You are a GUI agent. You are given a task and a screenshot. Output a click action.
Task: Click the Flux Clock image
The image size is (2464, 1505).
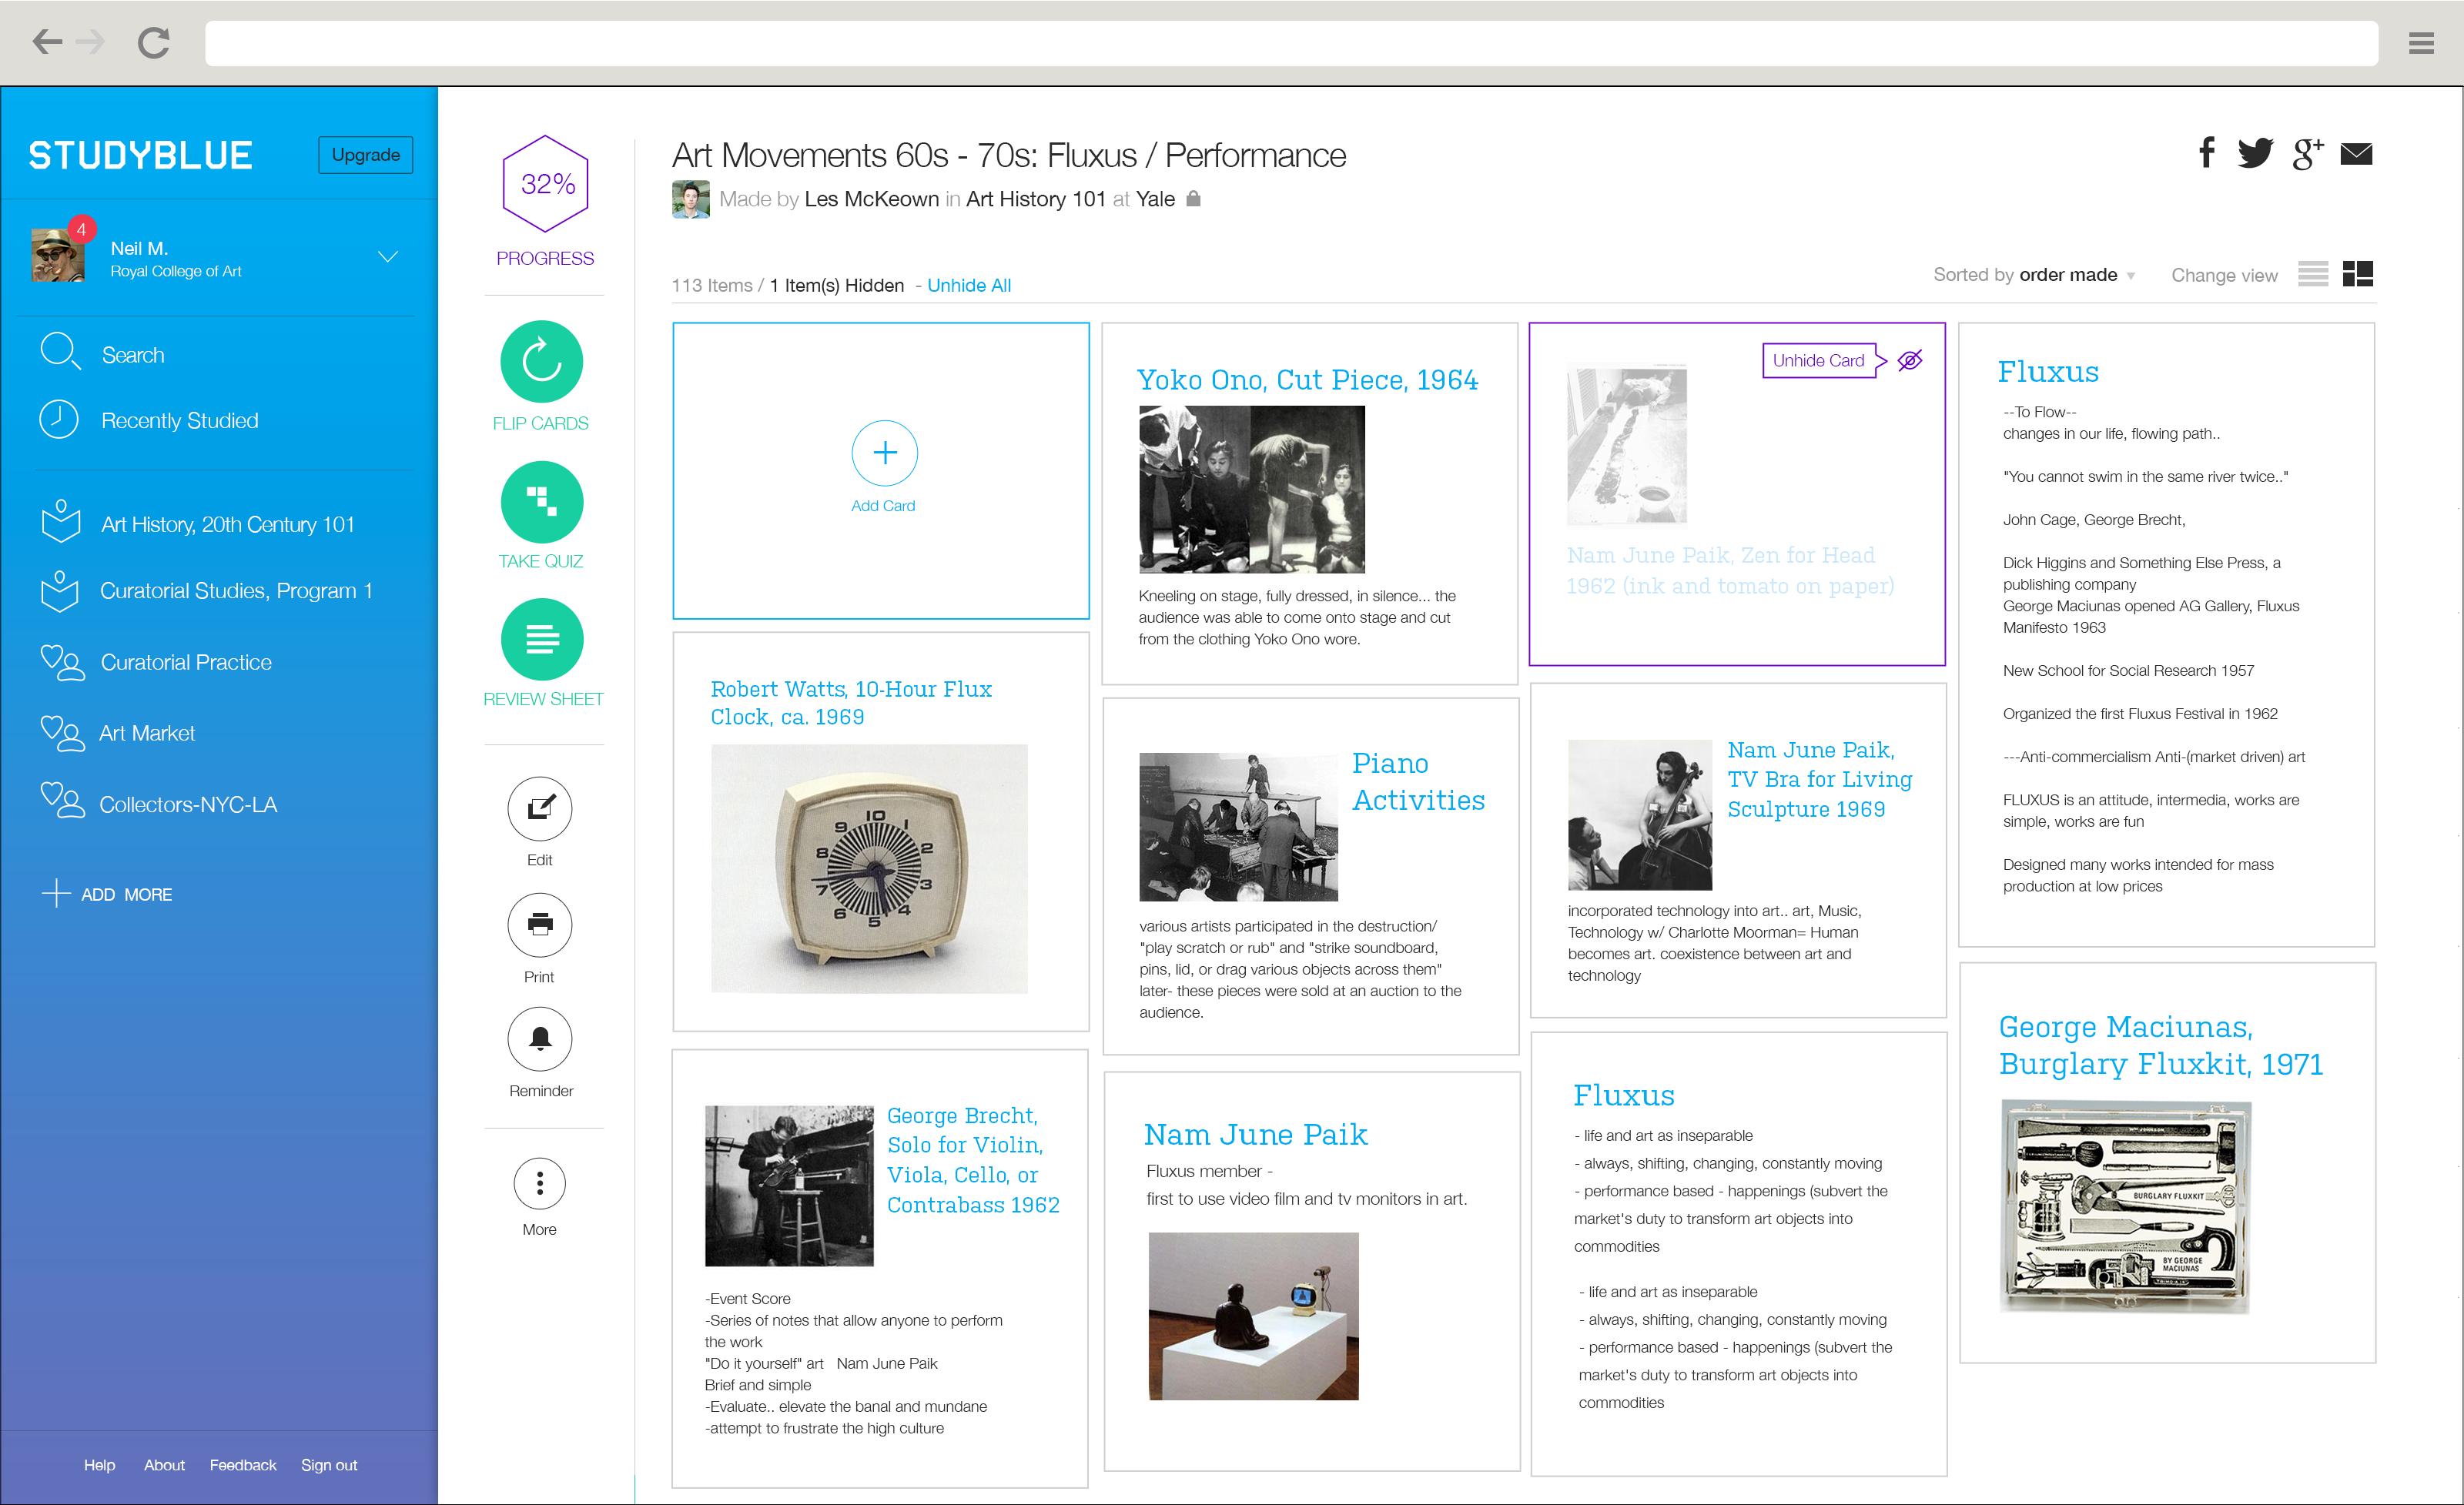(869, 868)
